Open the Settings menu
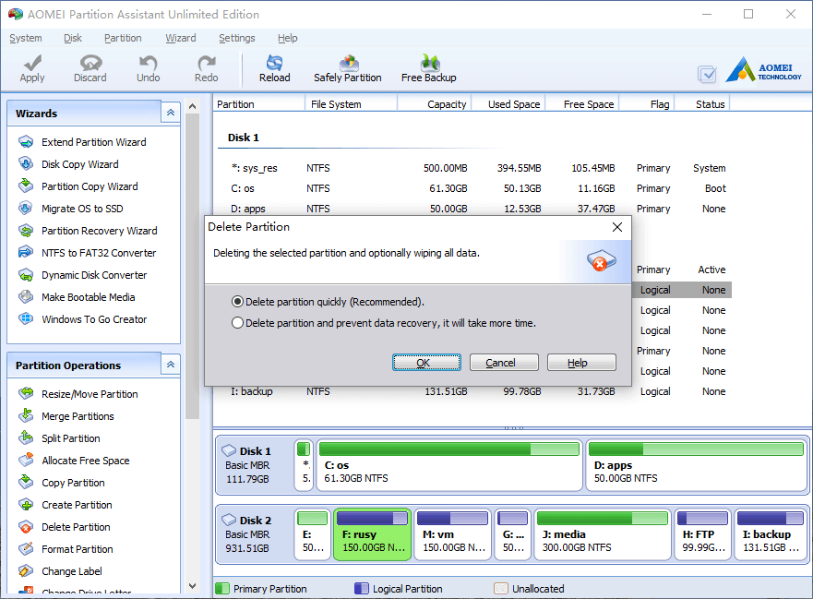Screen dimensions: 813x599 [237, 38]
